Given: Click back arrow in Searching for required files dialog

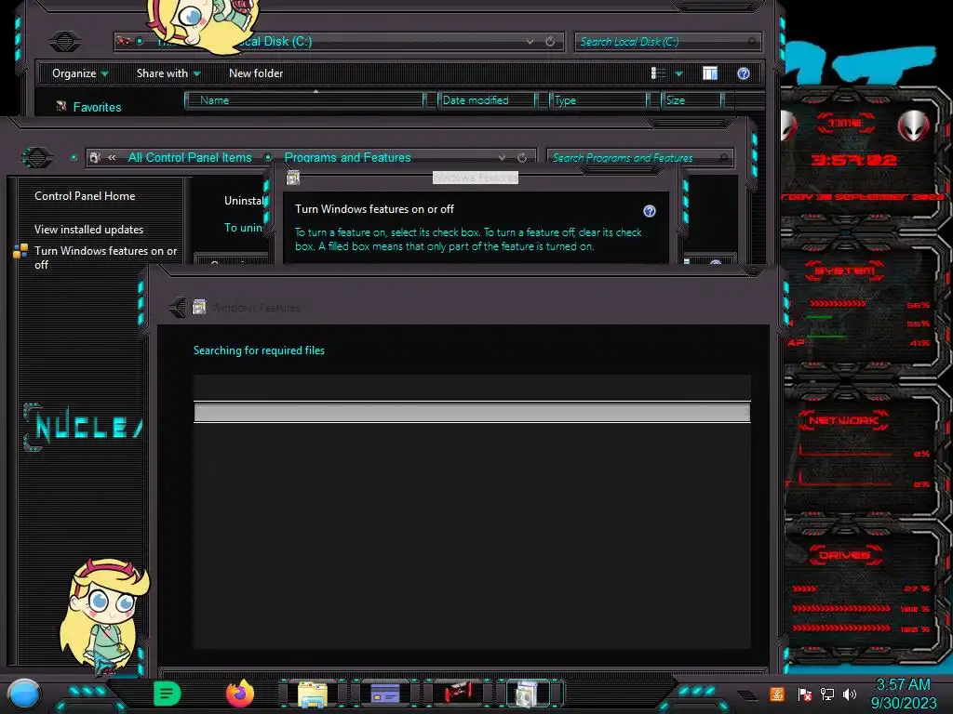Looking at the screenshot, I should (x=178, y=307).
